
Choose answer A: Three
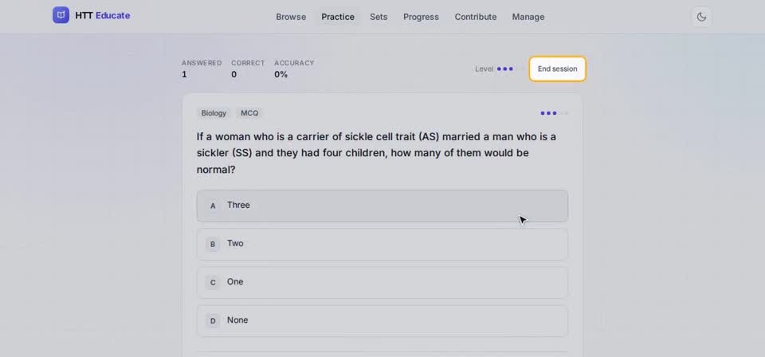coord(382,206)
